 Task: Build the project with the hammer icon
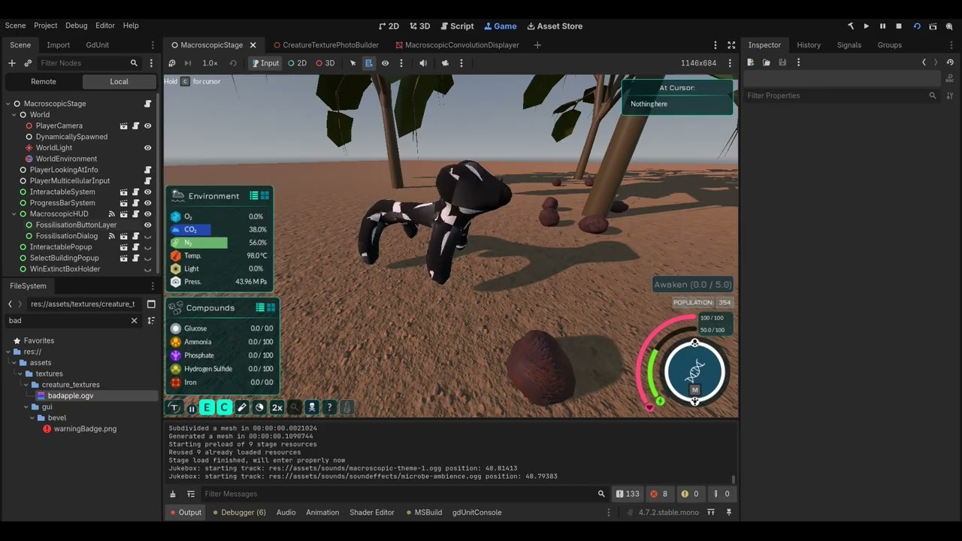851,26
